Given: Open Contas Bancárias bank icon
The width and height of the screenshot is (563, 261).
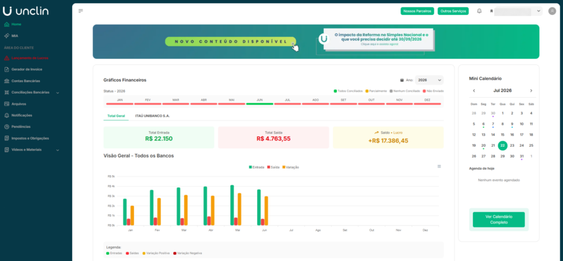Looking at the screenshot, I should pyautogui.click(x=7, y=81).
